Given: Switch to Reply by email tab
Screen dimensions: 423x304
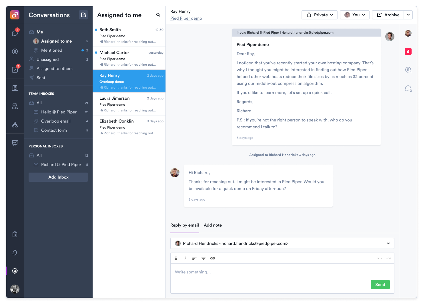Looking at the screenshot, I should coord(185,225).
